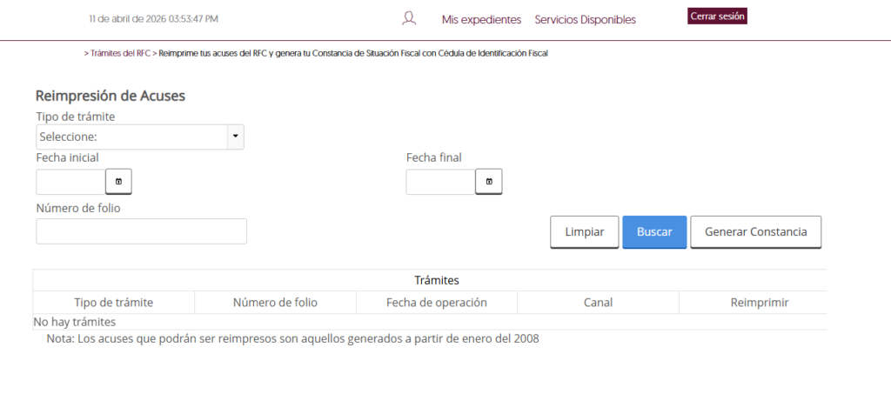The width and height of the screenshot is (891, 414).
Task: Open Servicios Disponibles menu
Action: pyautogui.click(x=586, y=20)
